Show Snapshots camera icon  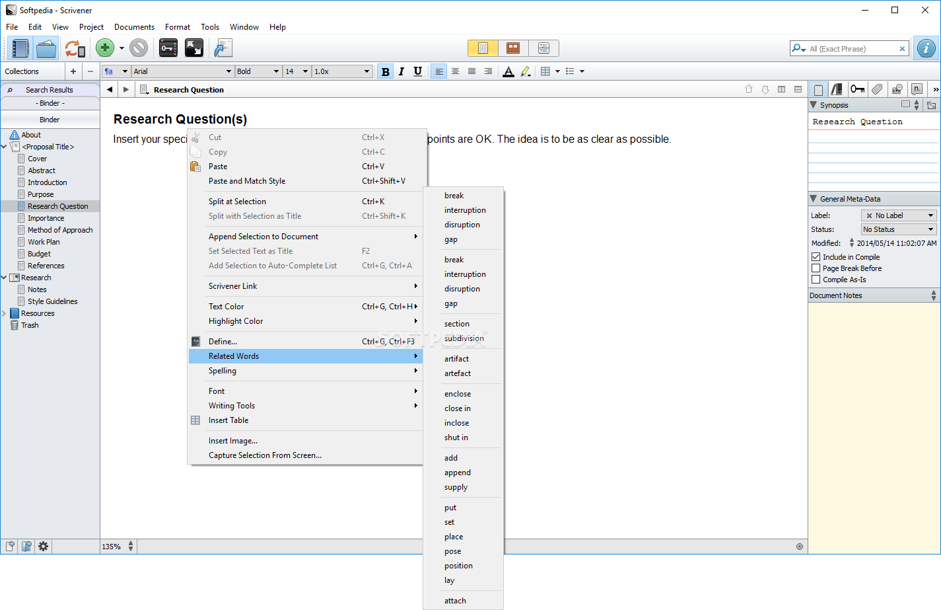pos(897,89)
